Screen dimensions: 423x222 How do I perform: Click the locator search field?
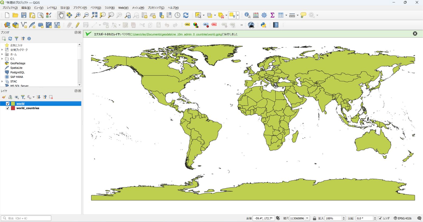point(26,218)
